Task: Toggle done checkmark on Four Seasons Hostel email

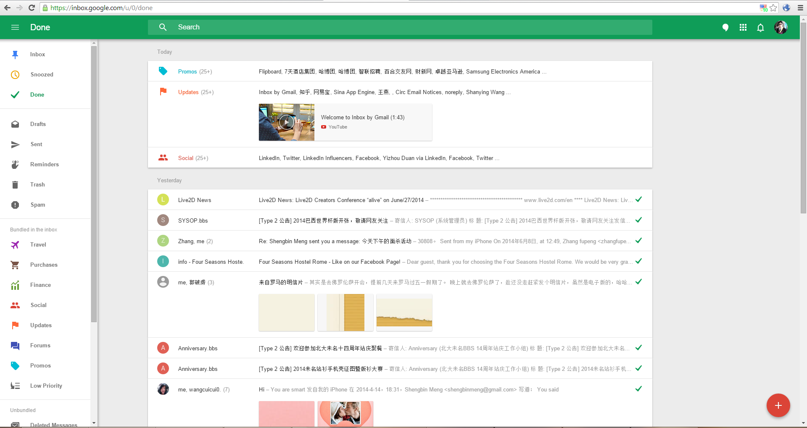Action: coord(639,261)
